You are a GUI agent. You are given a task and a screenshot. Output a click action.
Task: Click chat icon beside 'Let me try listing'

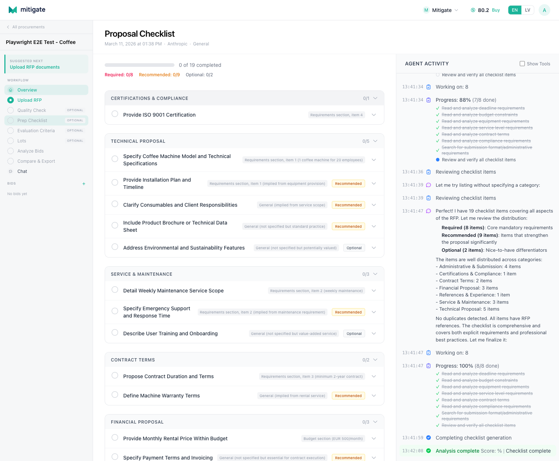click(429, 185)
